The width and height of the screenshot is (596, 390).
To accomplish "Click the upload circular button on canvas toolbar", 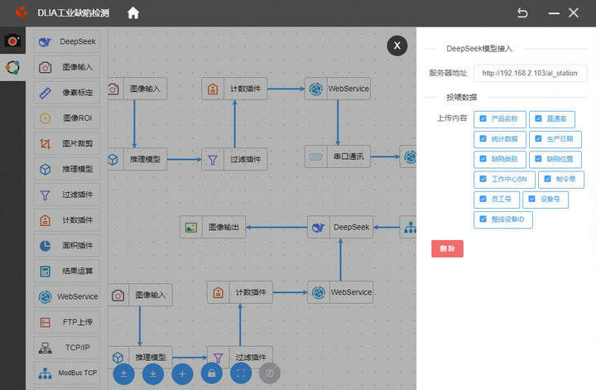I will point(124,374).
